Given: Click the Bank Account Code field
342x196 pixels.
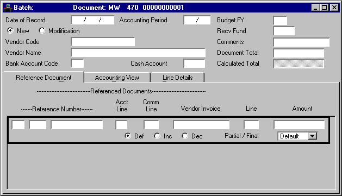Looking at the screenshot, I should pos(77,64).
